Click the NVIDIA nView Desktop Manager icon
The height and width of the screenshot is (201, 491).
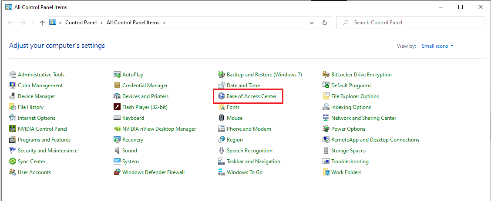pyautogui.click(x=117, y=129)
